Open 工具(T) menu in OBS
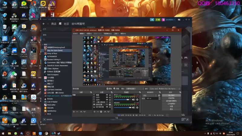This screenshot has width=242, height=136. pyautogui.click(x=116, y=34)
